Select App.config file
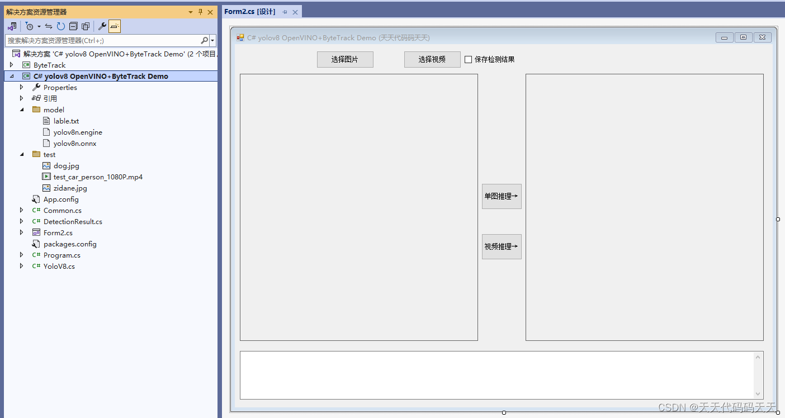Image resolution: width=785 pixels, height=418 pixels. [x=61, y=199]
